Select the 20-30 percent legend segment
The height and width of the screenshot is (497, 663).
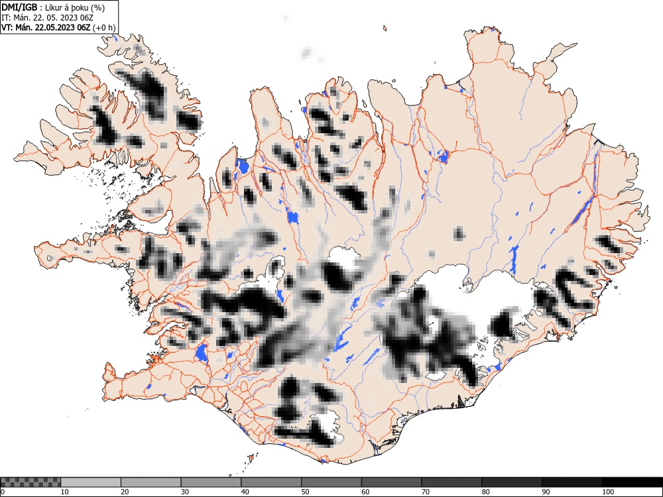point(151,482)
